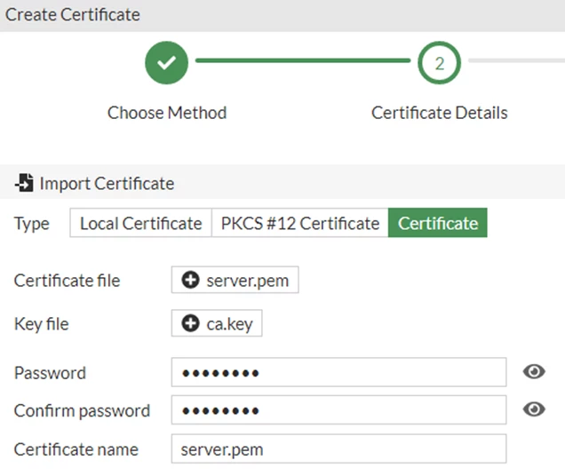Click the completed Choose Method step checkmark
Image resolution: width=565 pixels, height=476 pixels.
(166, 63)
